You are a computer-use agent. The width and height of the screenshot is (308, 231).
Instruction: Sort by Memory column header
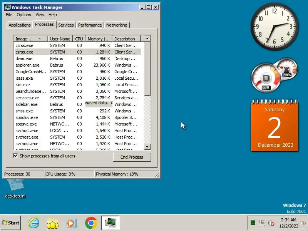99,39
